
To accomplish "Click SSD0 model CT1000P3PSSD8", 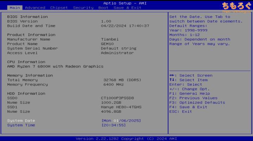I will coord(117,98).
